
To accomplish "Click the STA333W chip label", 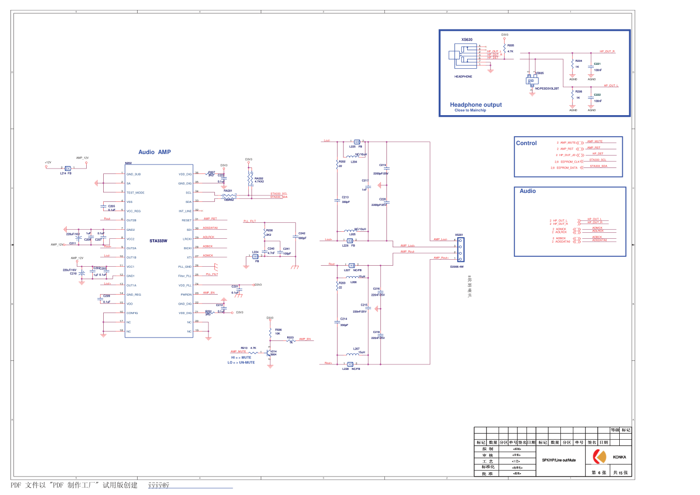I will [159, 241].
